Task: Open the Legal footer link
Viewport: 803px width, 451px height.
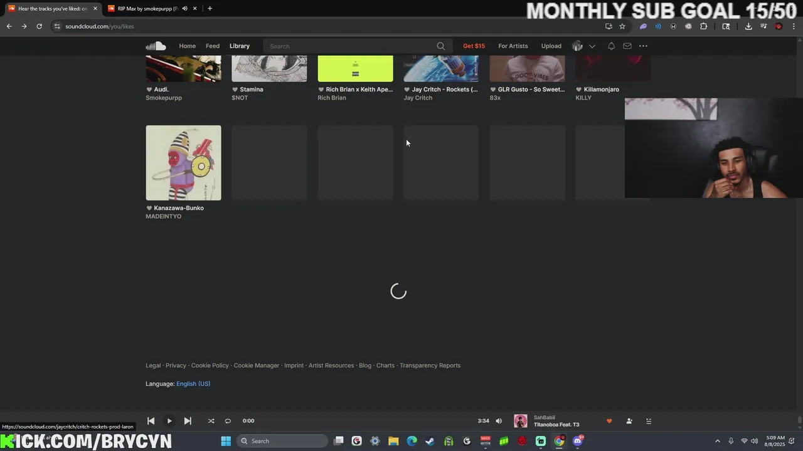Action: (x=153, y=366)
